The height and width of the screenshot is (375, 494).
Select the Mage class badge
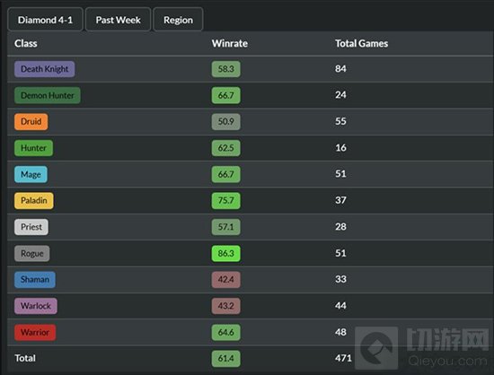tap(31, 174)
